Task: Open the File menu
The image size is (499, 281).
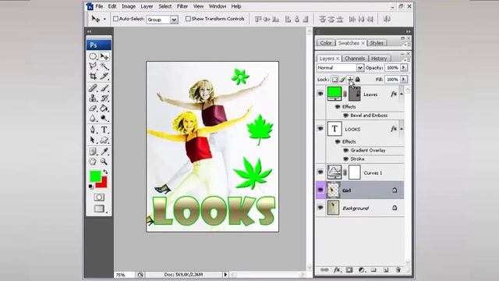Action: click(x=99, y=6)
